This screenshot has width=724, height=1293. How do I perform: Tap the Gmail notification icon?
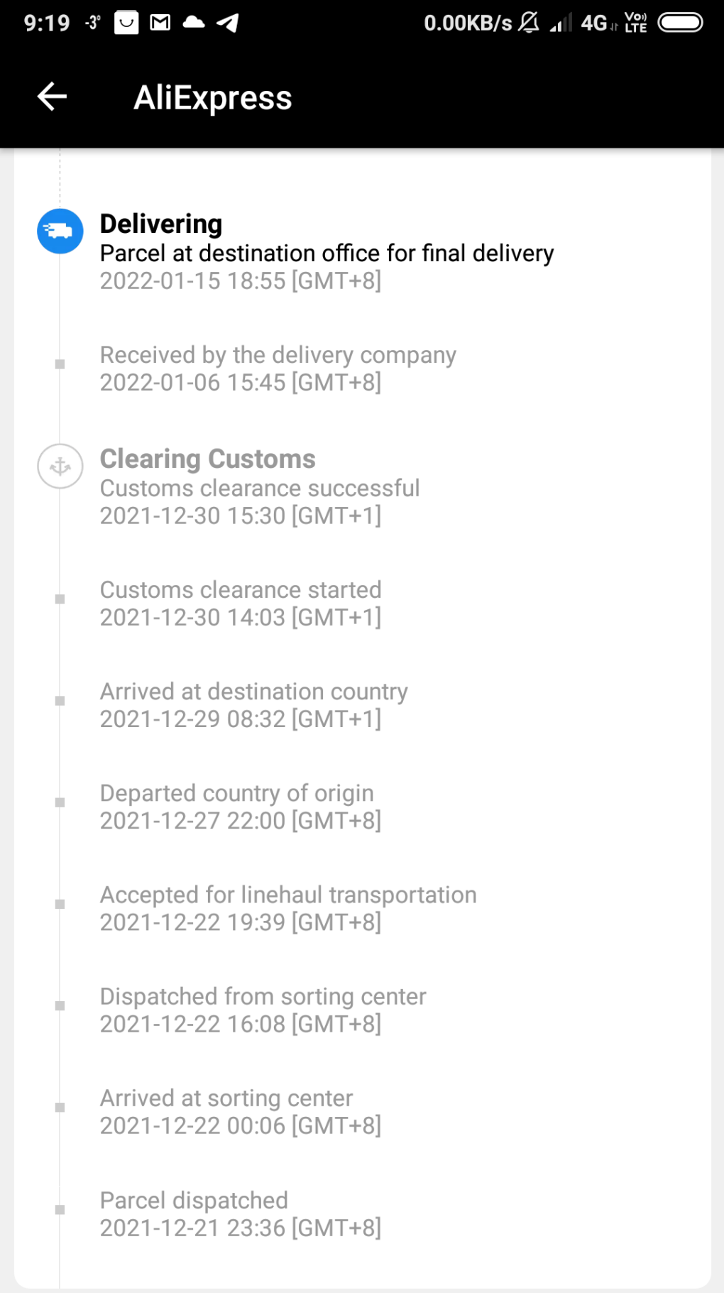[x=160, y=23]
